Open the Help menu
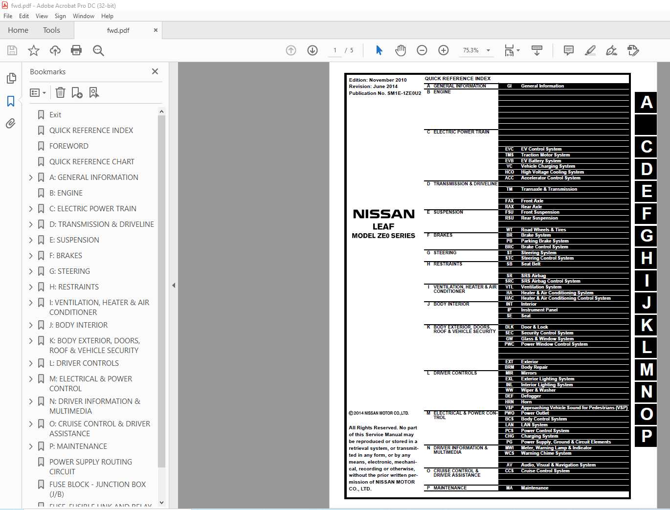670x510 pixels. point(107,16)
